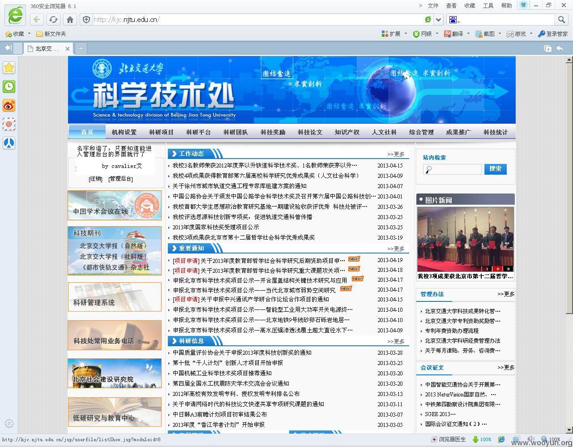Image resolution: width=573 pixels, height=447 pixels.
Task: Open sidebar settings gear icon
Action: coord(9,423)
